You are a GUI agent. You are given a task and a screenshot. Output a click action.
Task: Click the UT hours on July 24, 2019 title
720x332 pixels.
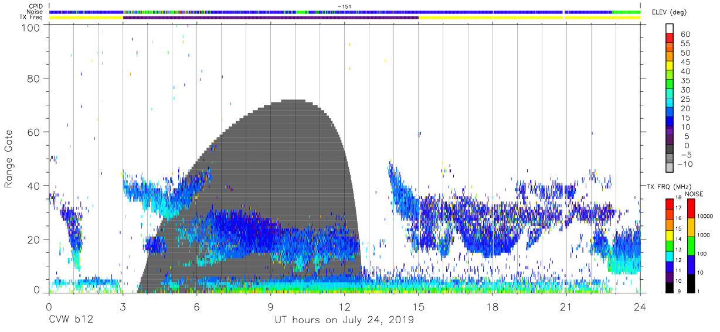344,320
